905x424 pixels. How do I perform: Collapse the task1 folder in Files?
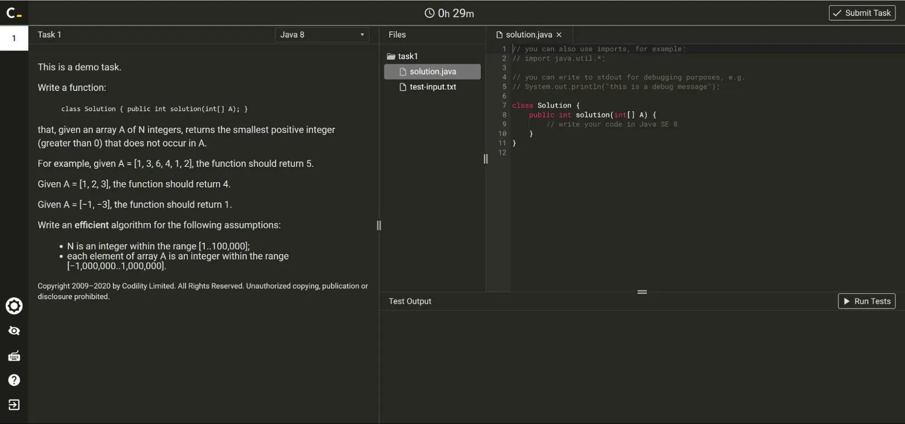tap(407, 57)
